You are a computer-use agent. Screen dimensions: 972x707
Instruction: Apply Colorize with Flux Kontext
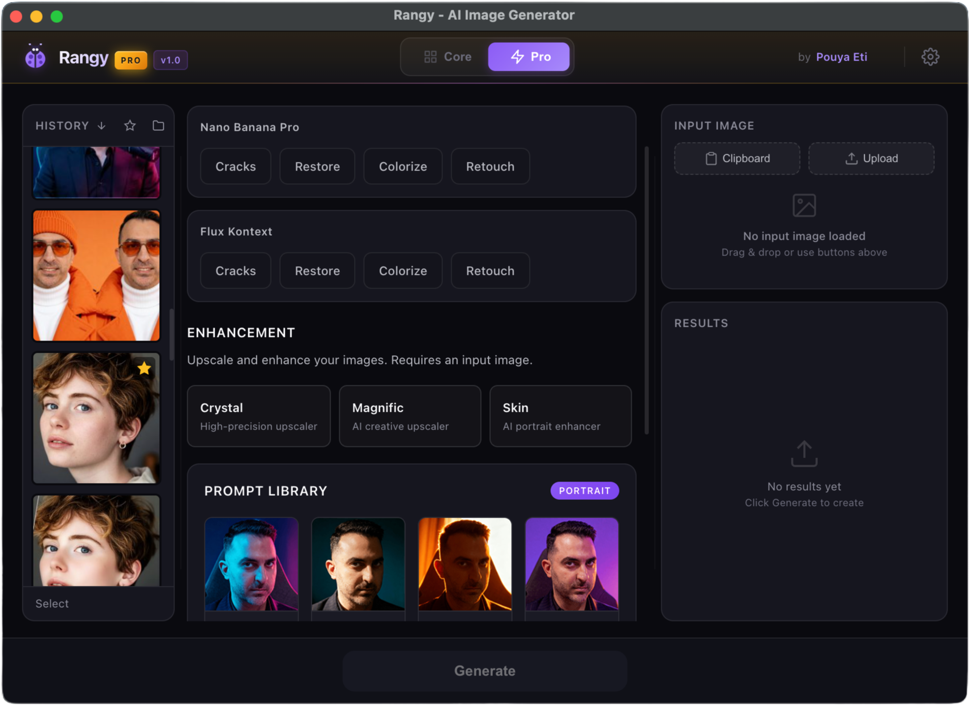pyautogui.click(x=402, y=270)
